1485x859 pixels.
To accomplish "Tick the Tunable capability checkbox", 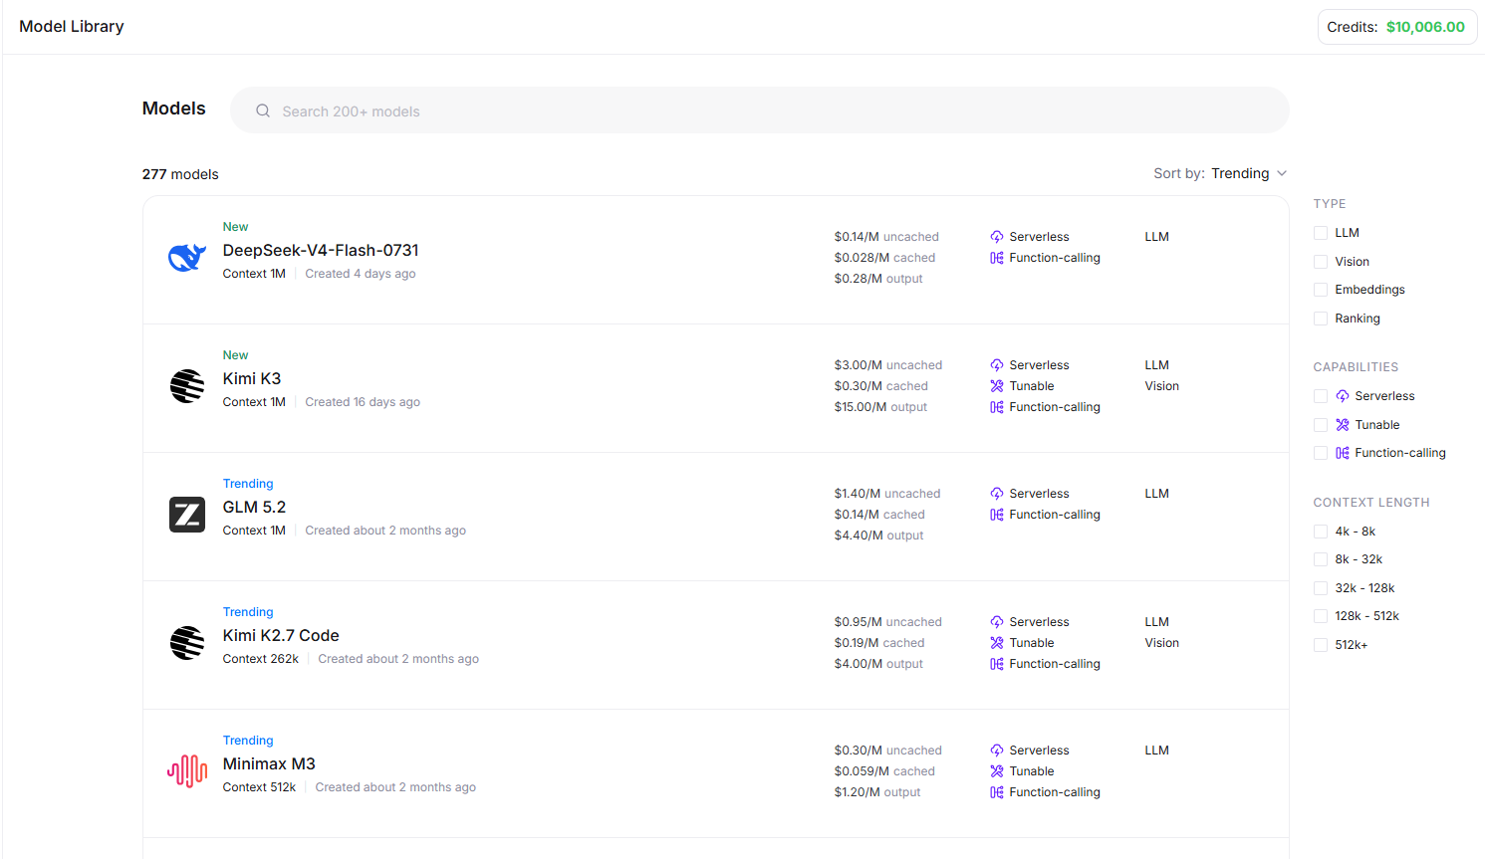I will tap(1321, 425).
